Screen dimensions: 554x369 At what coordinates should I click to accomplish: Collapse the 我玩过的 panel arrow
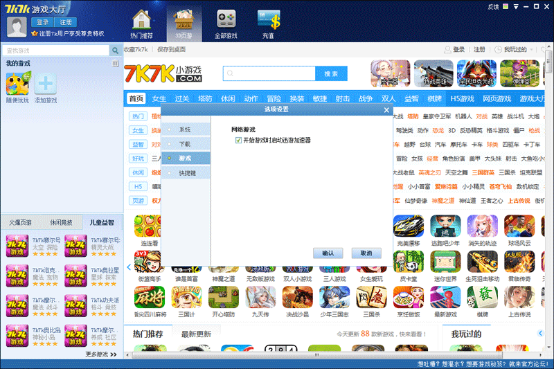tap(540, 333)
